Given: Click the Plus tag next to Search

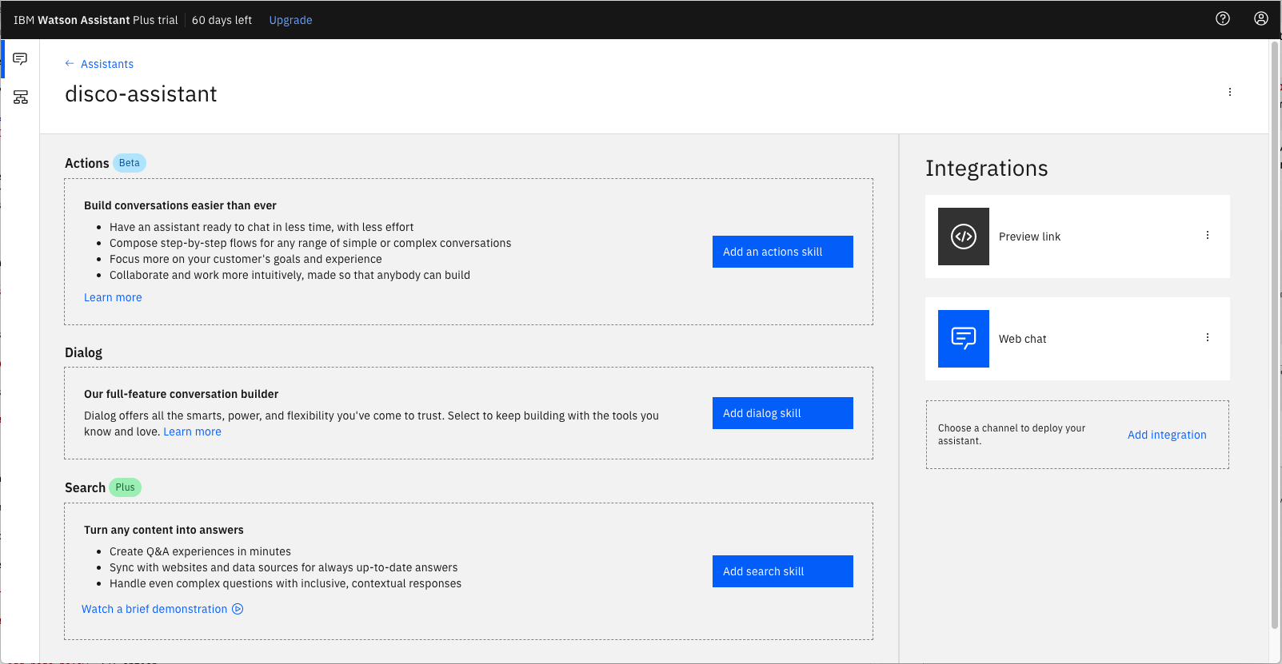Looking at the screenshot, I should click(x=125, y=487).
